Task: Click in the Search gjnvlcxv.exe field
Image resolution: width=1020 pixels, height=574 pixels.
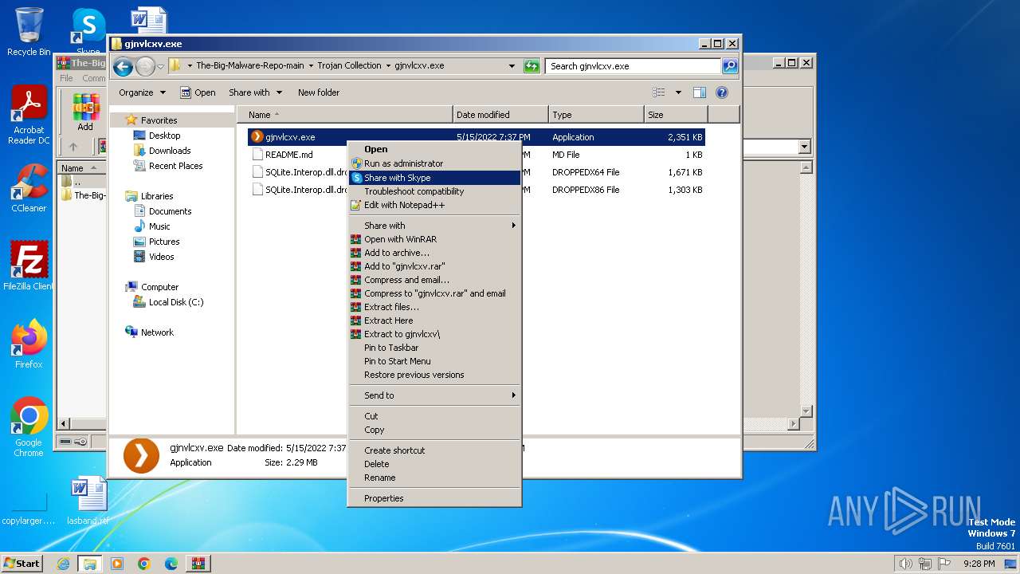Action: (634, 66)
